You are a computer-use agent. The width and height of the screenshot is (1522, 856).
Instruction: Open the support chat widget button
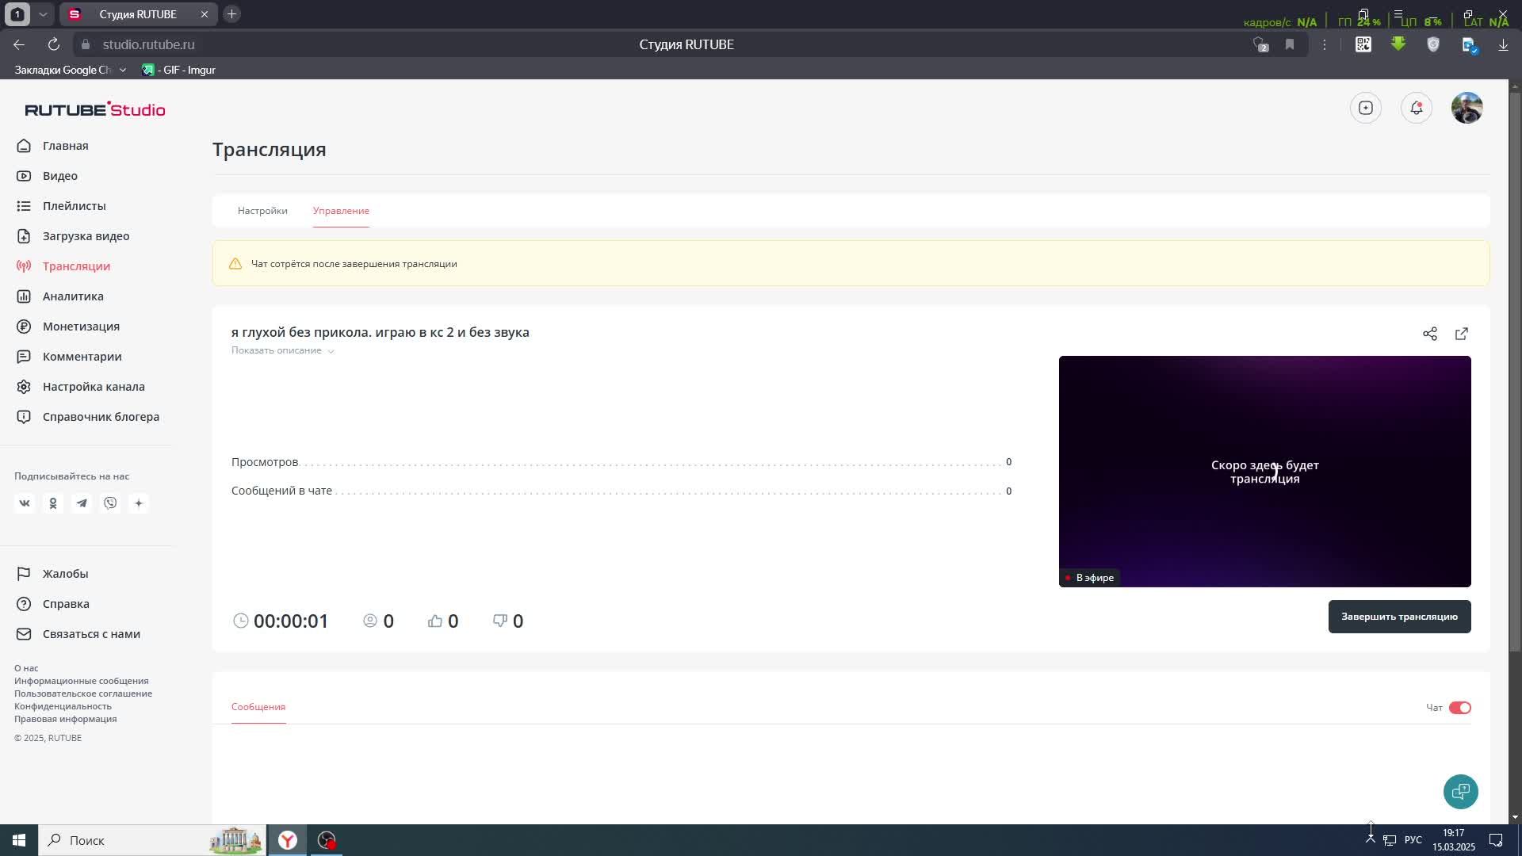coord(1460,792)
